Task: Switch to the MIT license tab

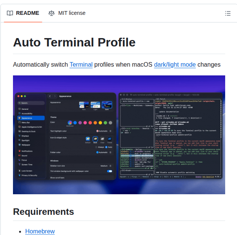Action: [67, 13]
